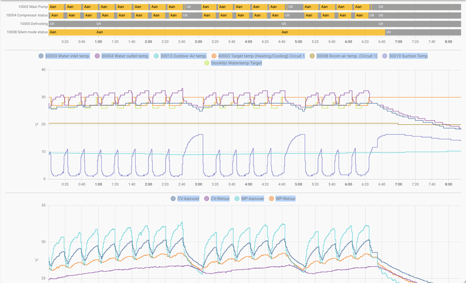Select the 10008 Silent mode status row label
Image resolution: width=466 pixels, height=283 pixels.
click(27, 32)
